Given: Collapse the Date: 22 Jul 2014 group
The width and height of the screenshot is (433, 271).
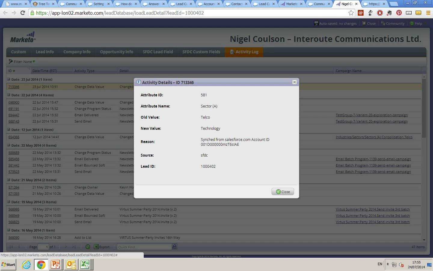Looking at the screenshot, I should tap(9, 95).
